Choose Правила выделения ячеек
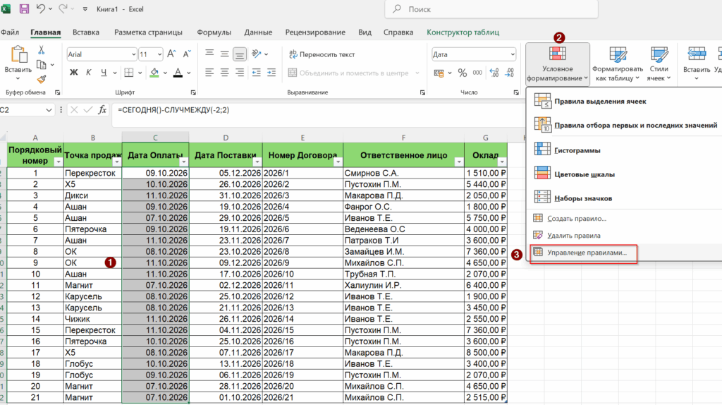Image resolution: width=722 pixels, height=405 pixels. pos(623,101)
